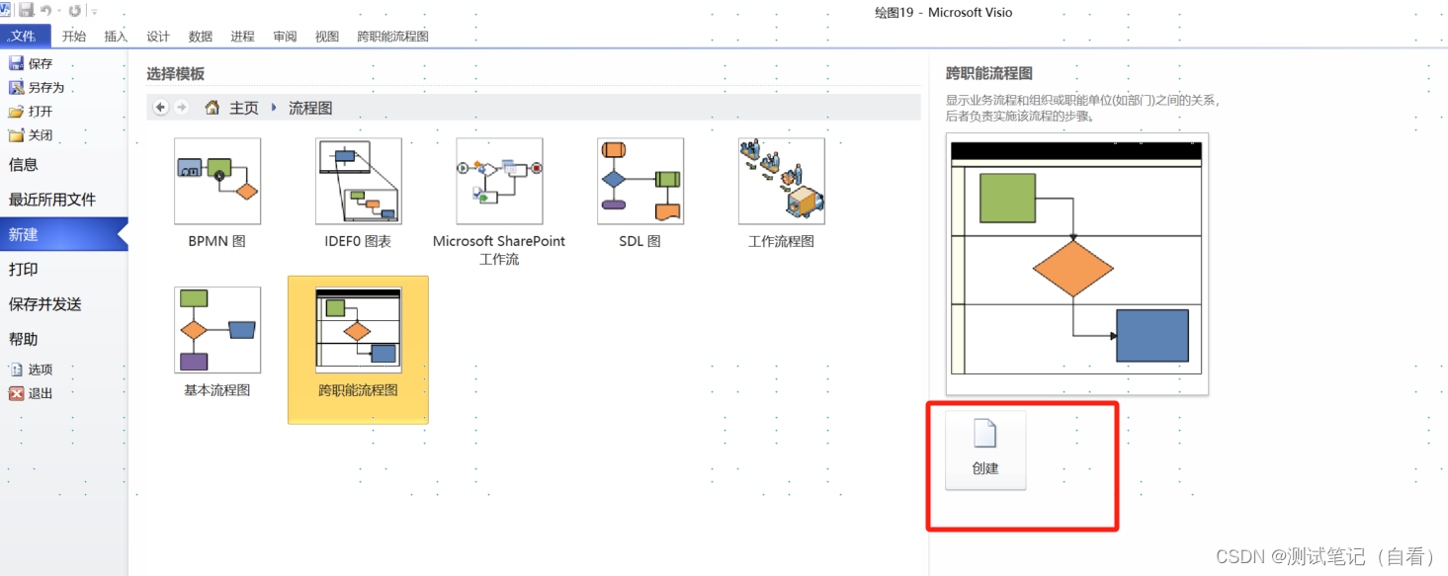Select 新建 in the backstage menu
The height and width of the screenshot is (576, 1448).
tap(63, 234)
